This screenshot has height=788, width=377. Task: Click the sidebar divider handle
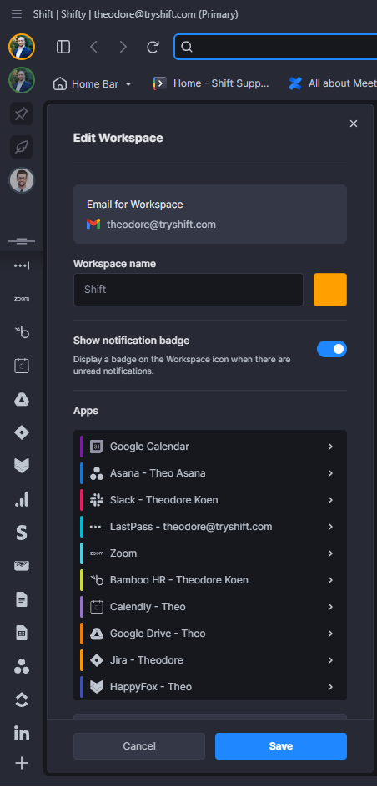tap(22, 241)
